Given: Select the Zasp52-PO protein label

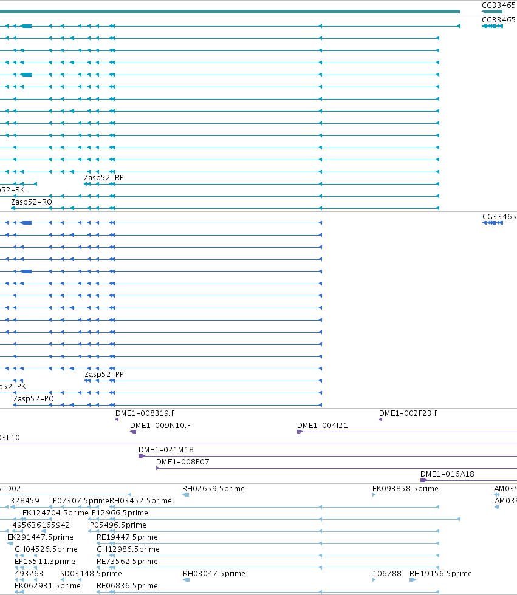Looking at the screenshot, I should 34,398.
